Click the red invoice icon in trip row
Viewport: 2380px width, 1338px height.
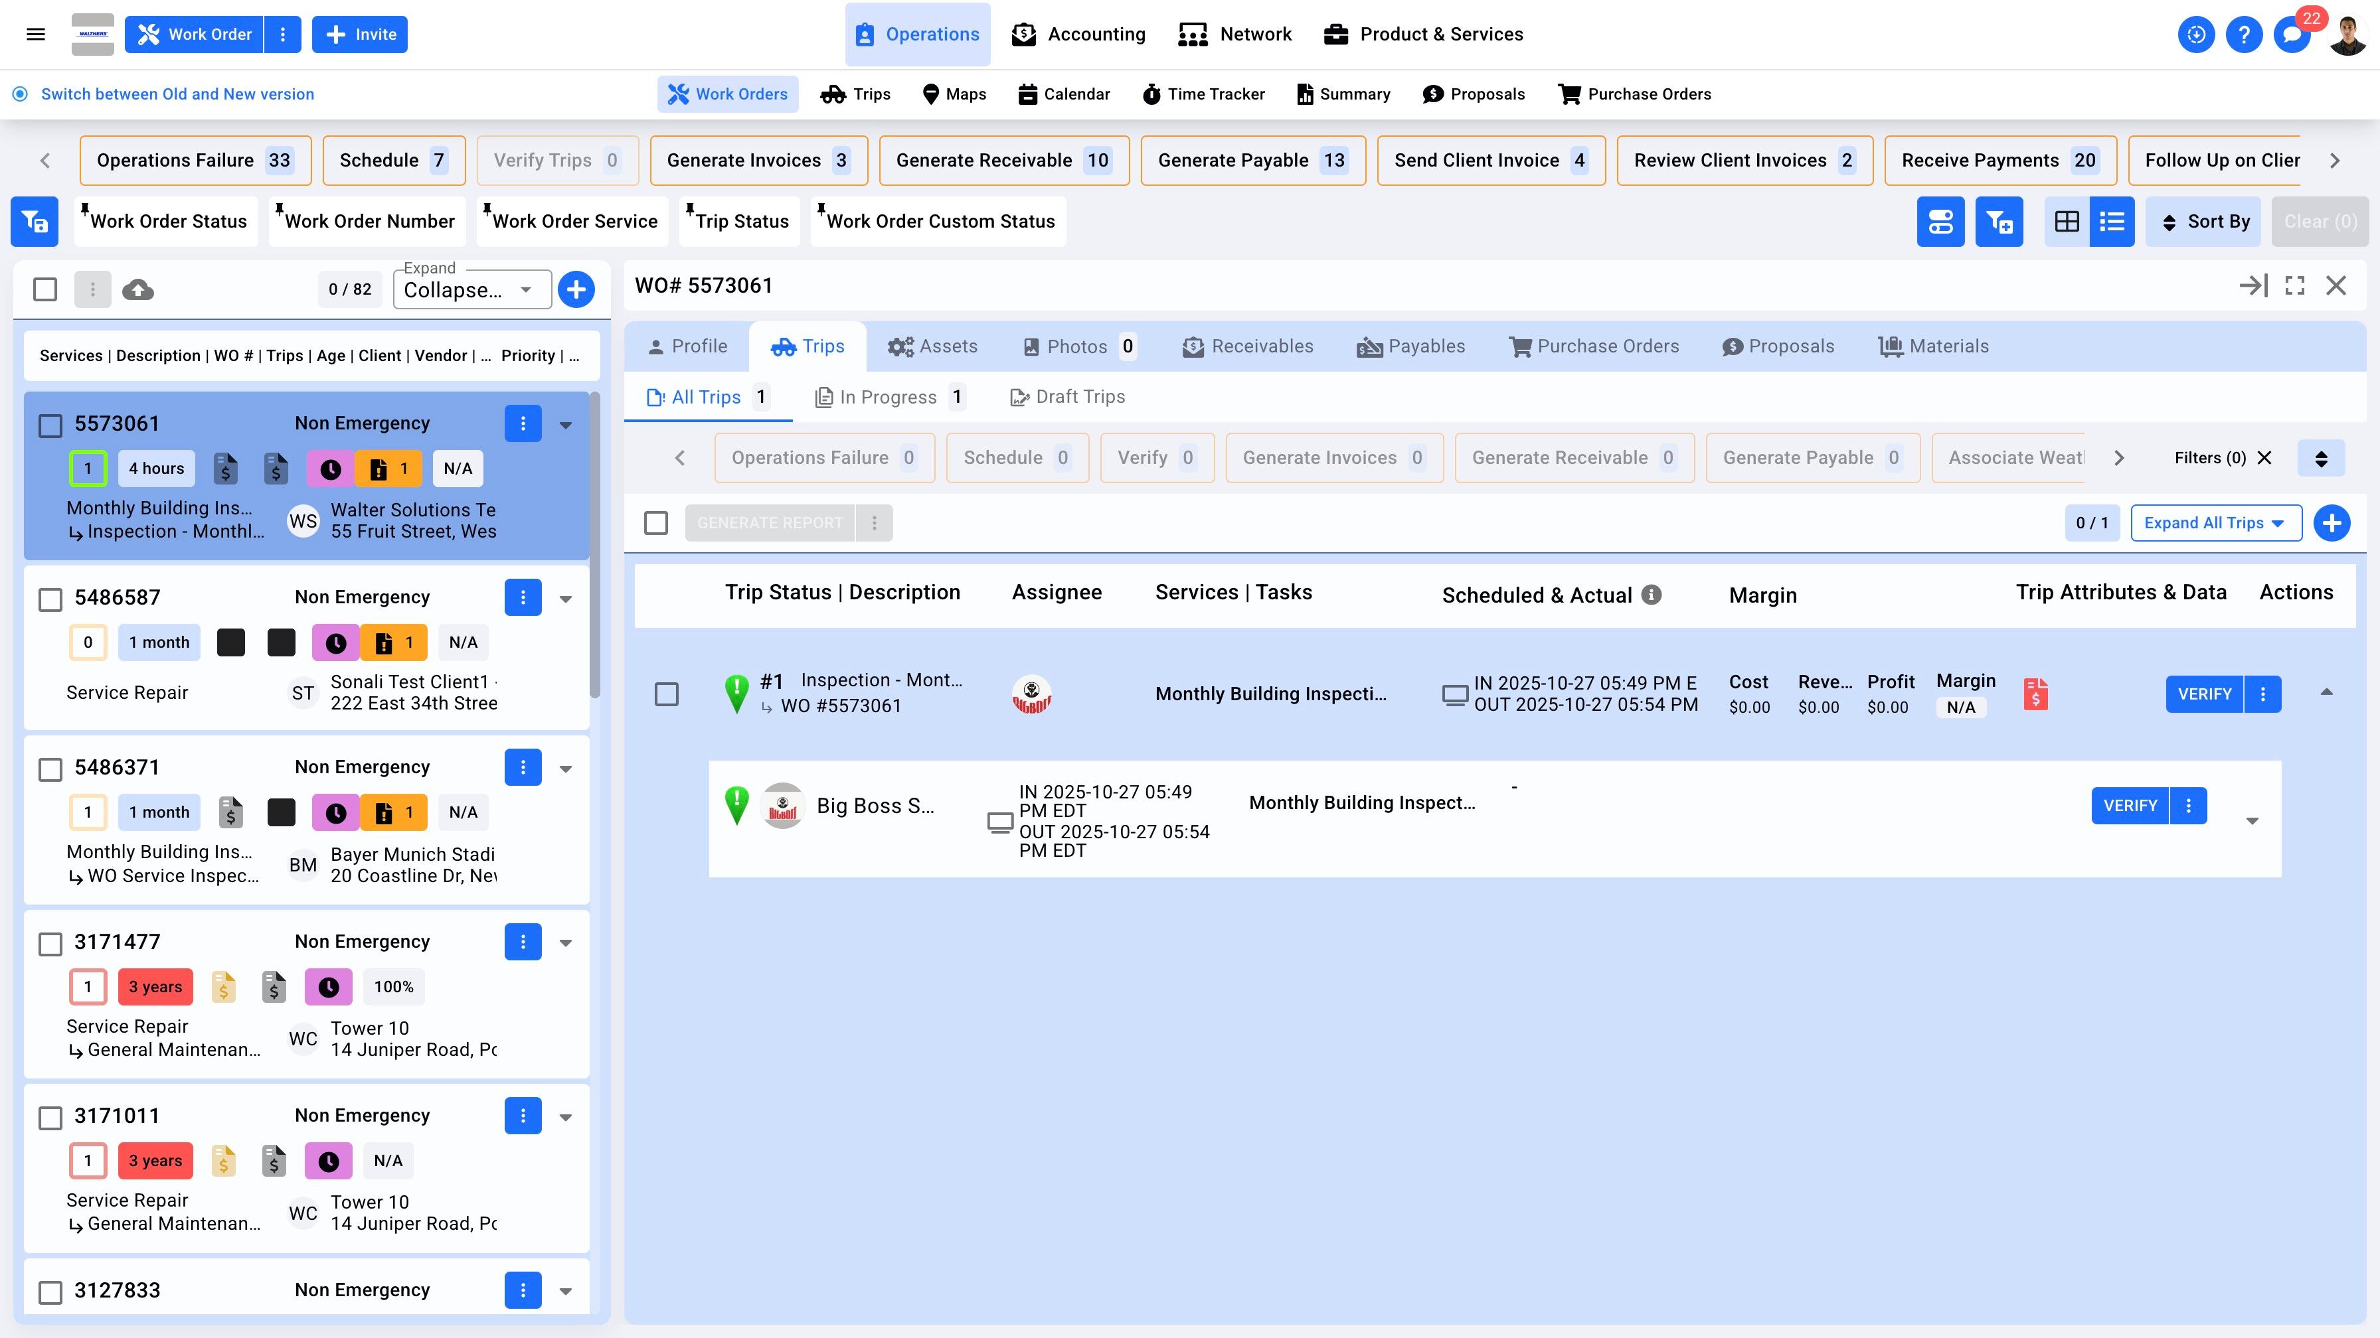point(2035,694)
